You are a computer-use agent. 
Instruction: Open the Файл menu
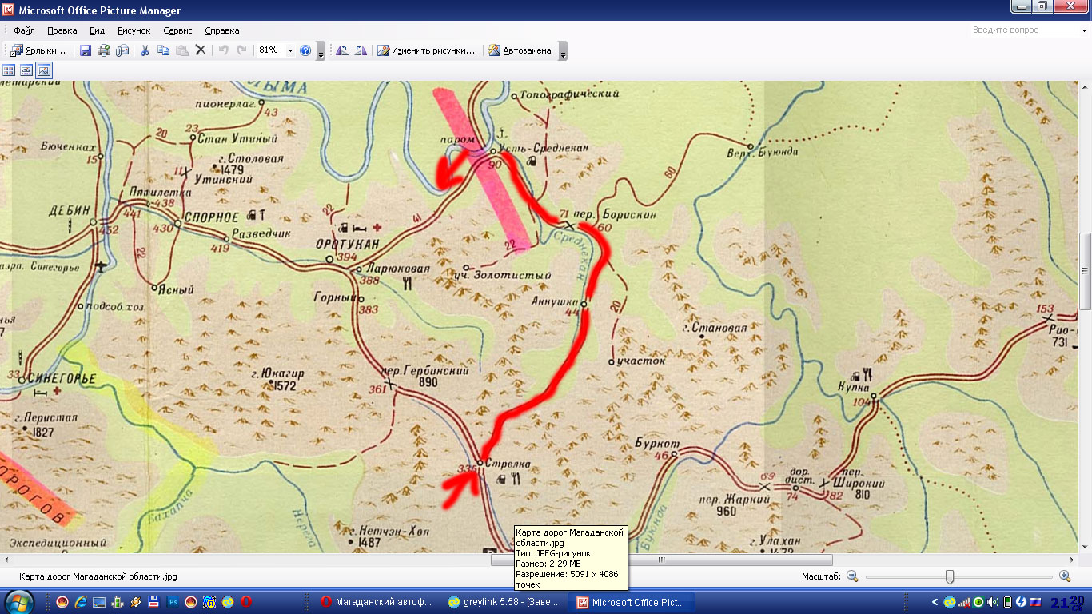[24, 30]
